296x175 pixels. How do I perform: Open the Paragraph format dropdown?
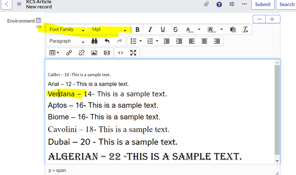pos(66,41)
